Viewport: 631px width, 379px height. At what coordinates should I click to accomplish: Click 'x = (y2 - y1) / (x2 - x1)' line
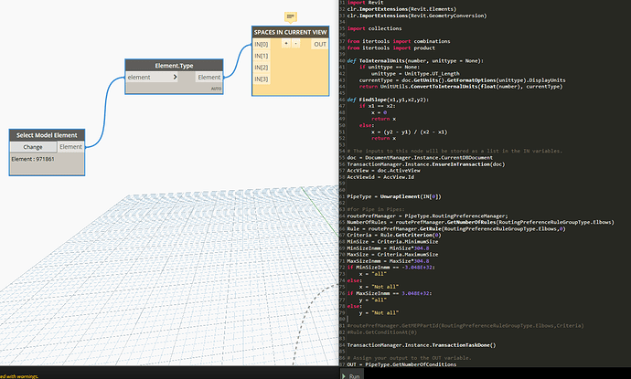[410, 132]
